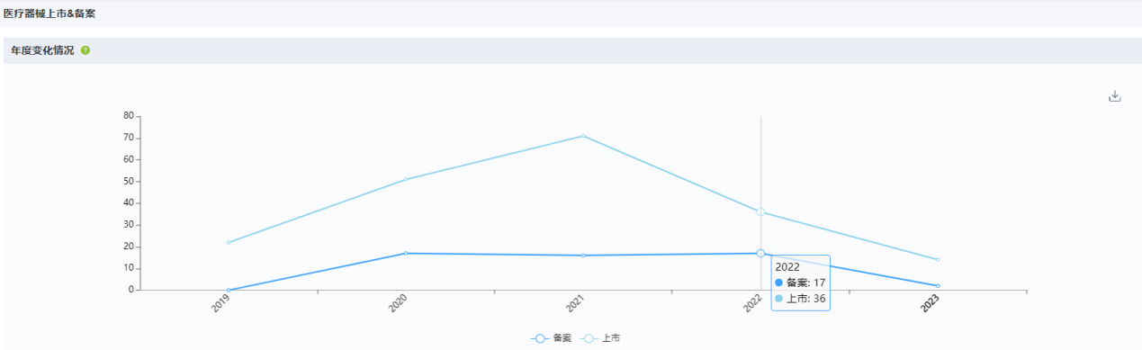Toggle the 上市 series in legend
The width and height of the screenshot is (1142, 350).
[599, 338]
